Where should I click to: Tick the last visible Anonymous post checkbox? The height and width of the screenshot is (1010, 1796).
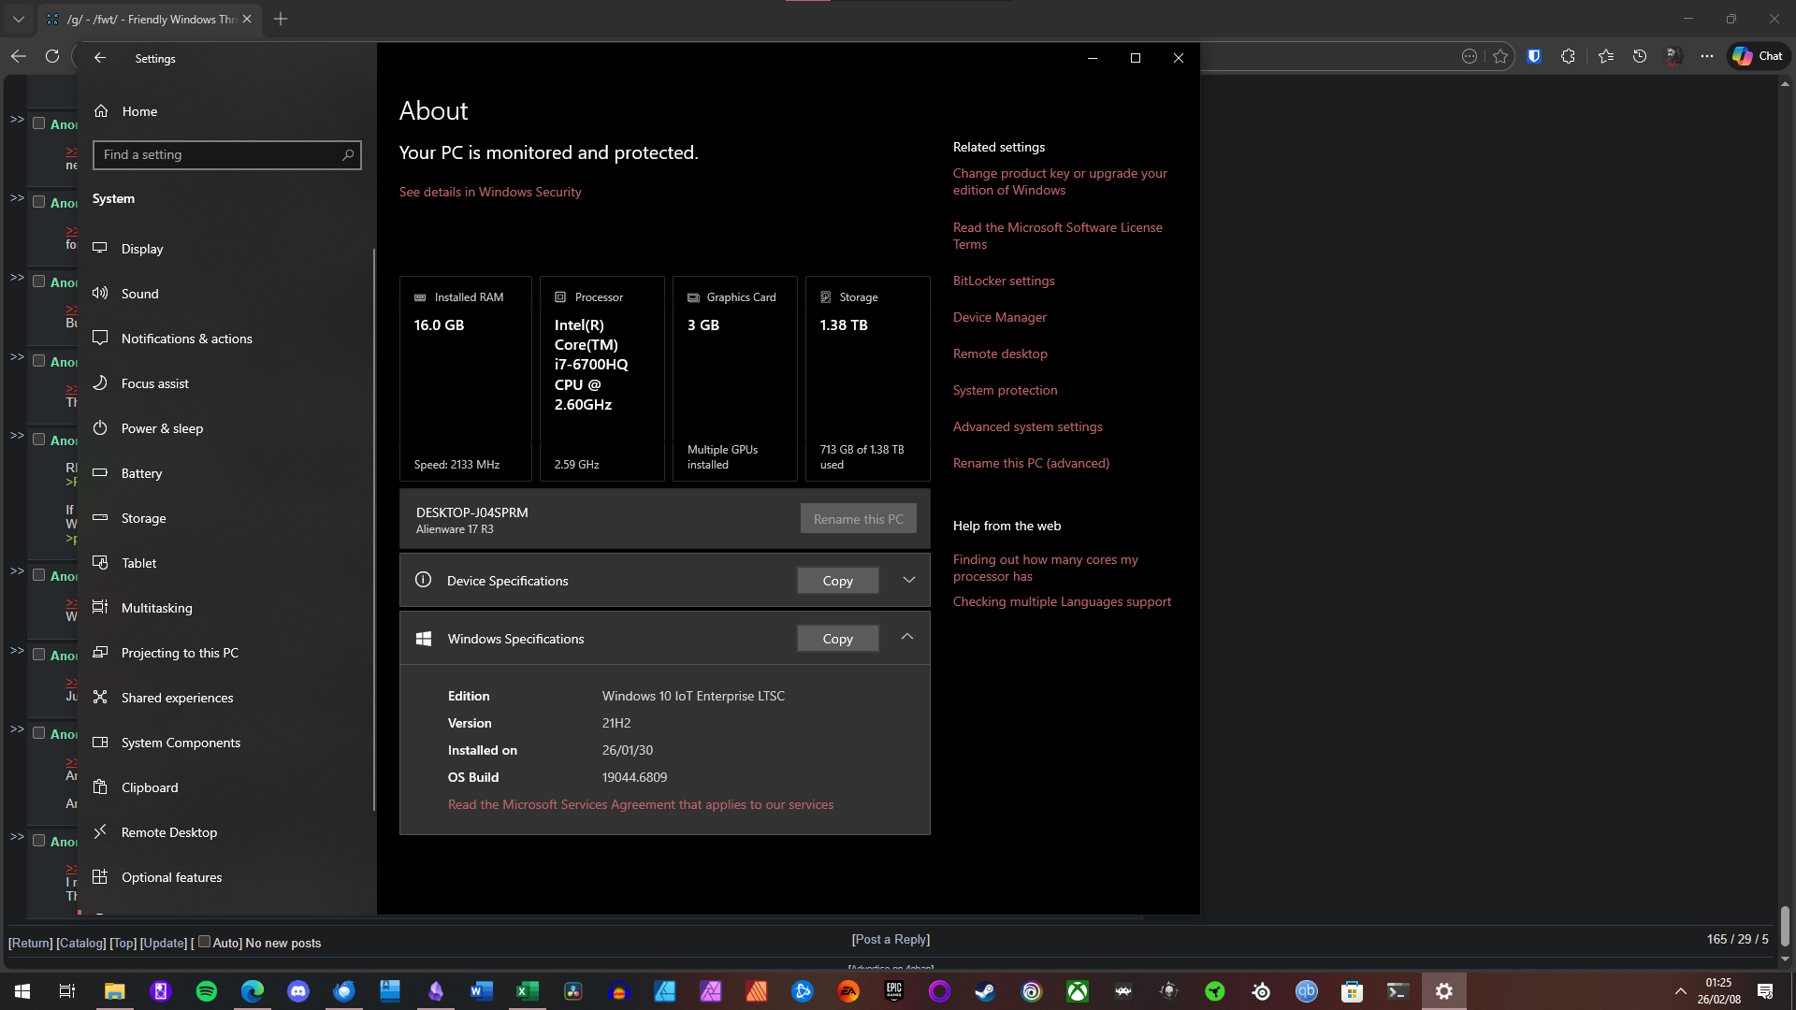click(39, 841)
